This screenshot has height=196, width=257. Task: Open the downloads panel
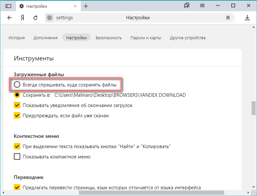coord(247,18)
